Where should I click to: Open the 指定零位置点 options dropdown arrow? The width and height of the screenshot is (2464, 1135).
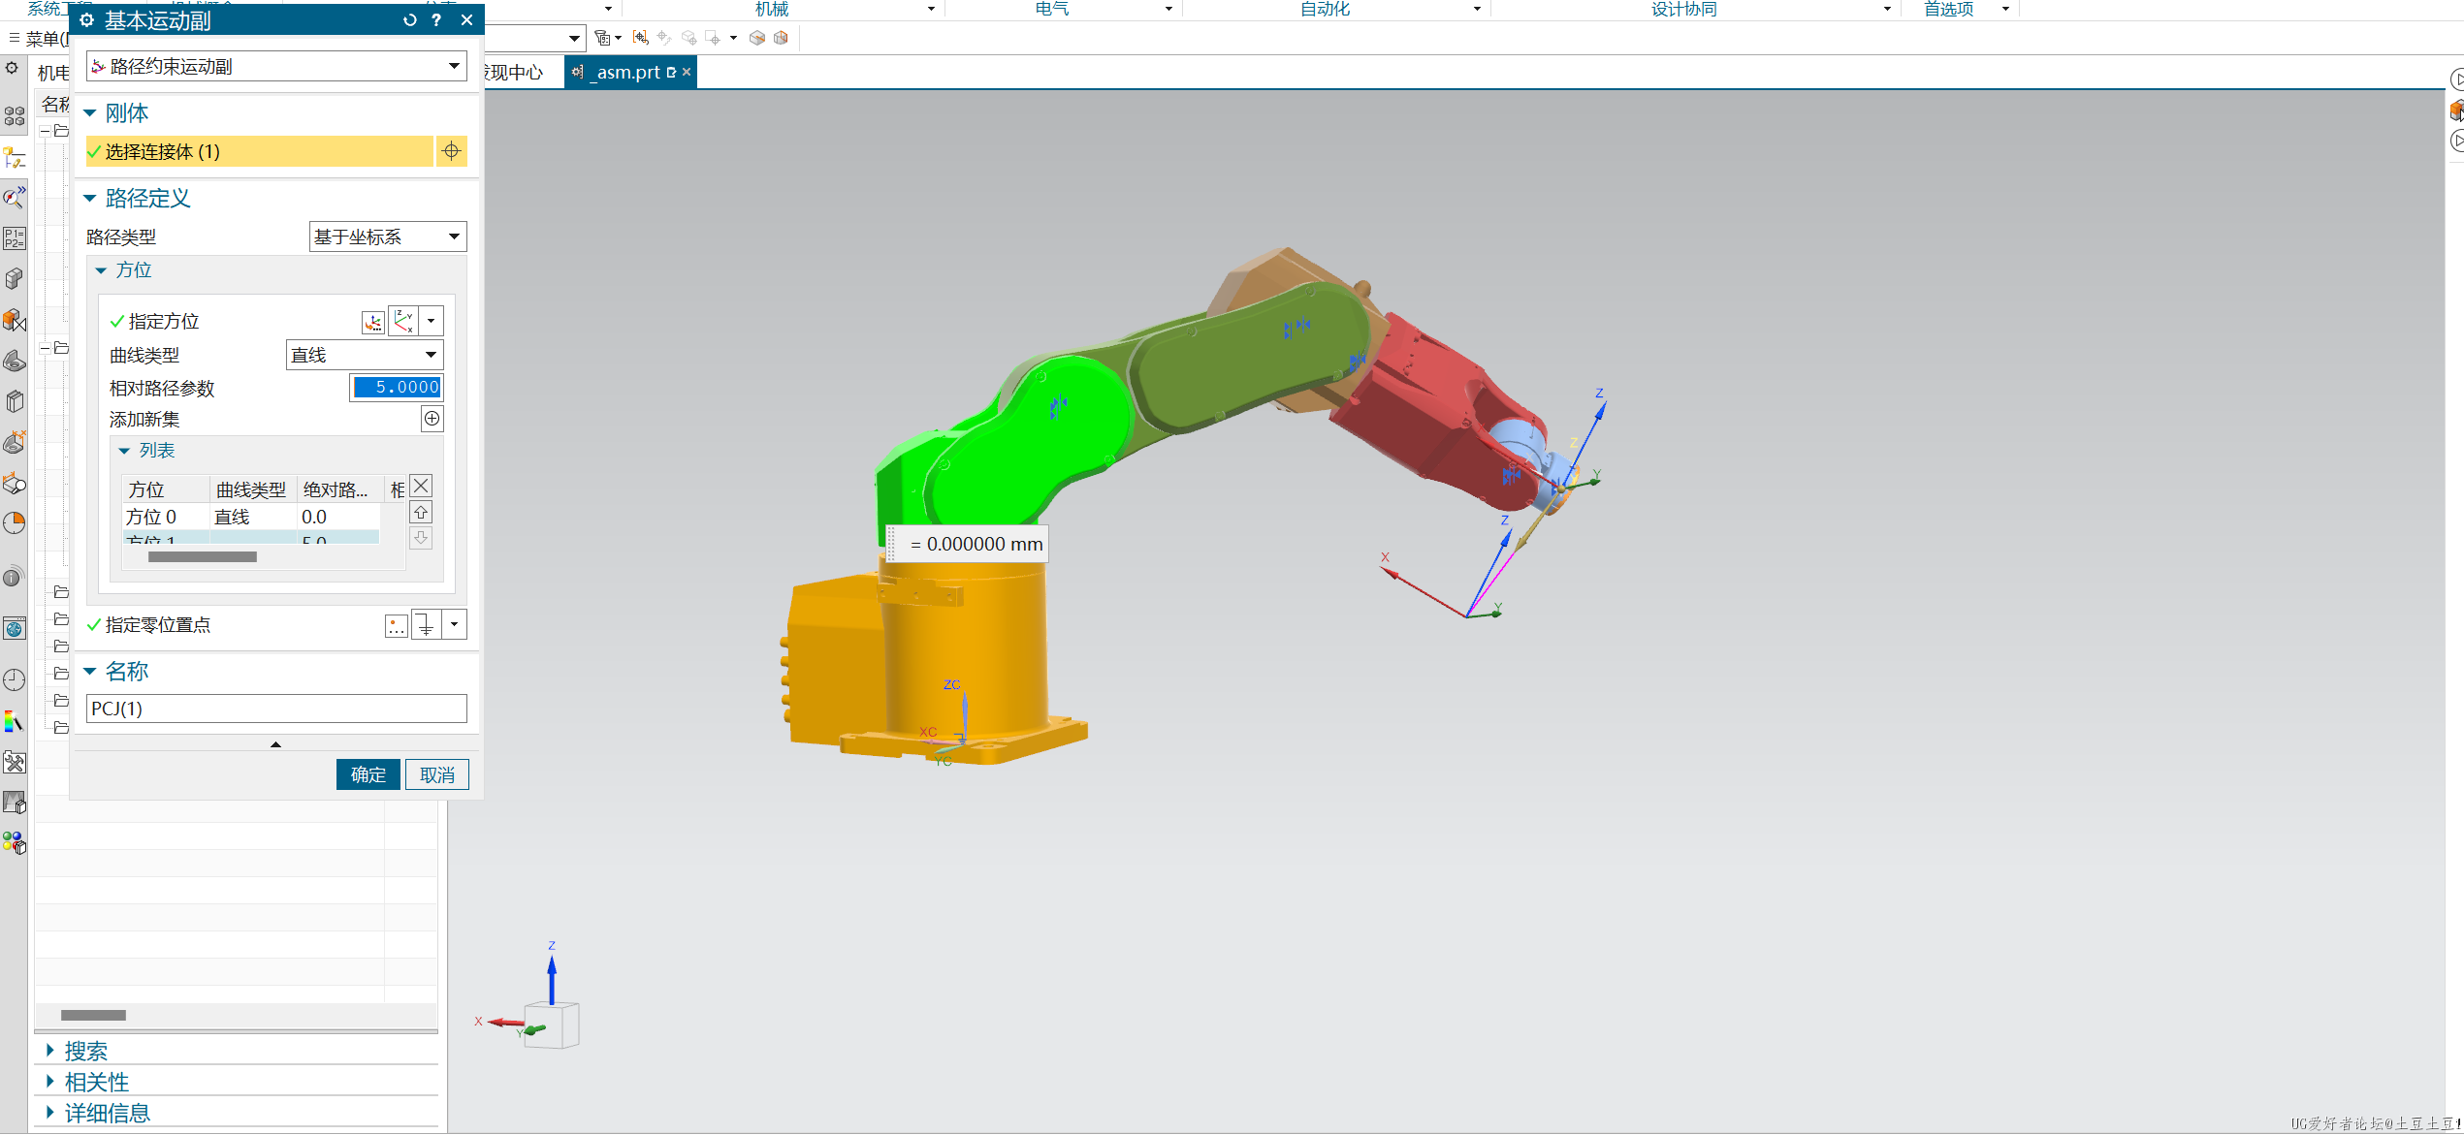pyautogui.click(x=455, y=624)
